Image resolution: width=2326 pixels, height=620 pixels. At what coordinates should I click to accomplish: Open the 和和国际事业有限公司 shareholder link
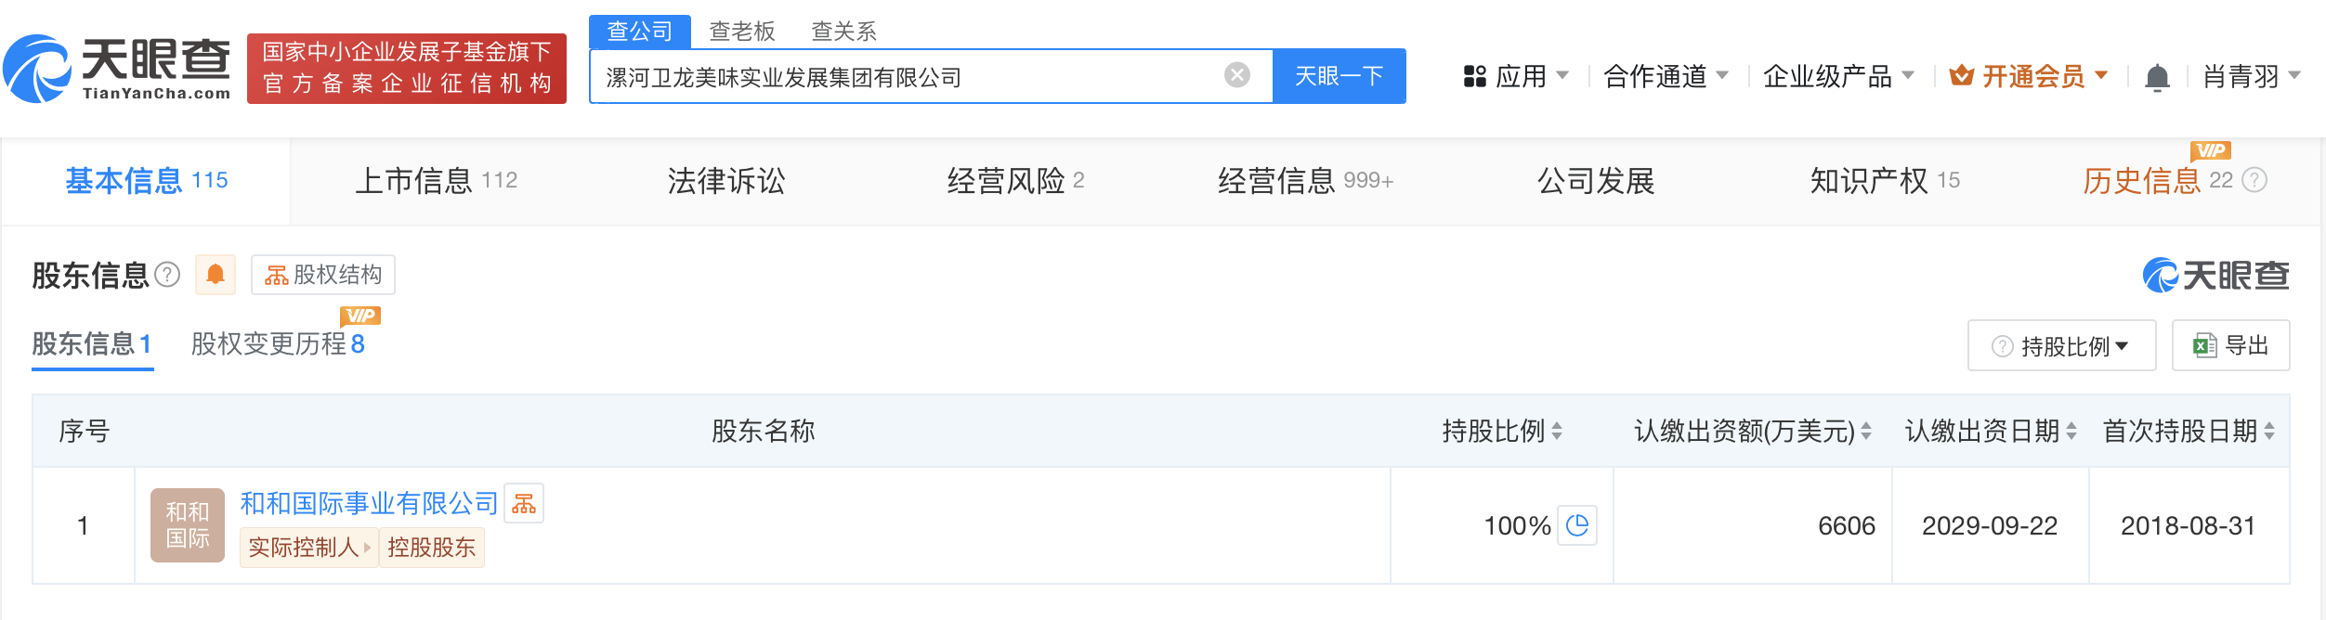pos(369,504)
